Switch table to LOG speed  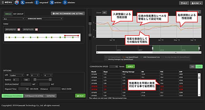tap(199, 66)
